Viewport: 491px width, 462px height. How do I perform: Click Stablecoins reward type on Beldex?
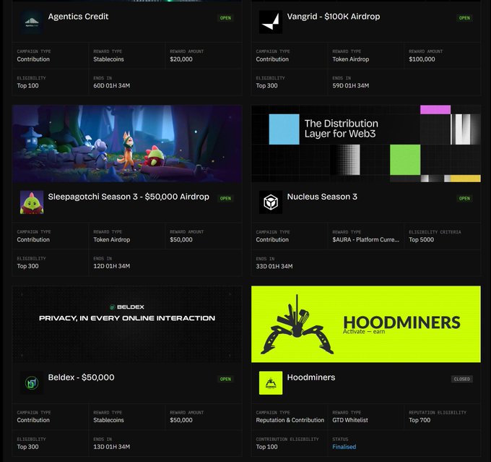[108, 420]
